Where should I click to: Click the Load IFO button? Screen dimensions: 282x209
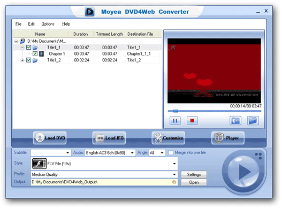click(x=109, y=138)
